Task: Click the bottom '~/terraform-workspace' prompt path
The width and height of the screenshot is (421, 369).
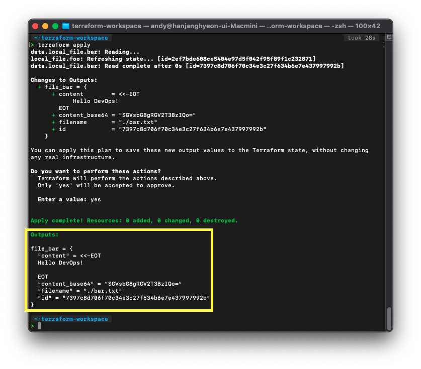Action: [x=71, y=319]
